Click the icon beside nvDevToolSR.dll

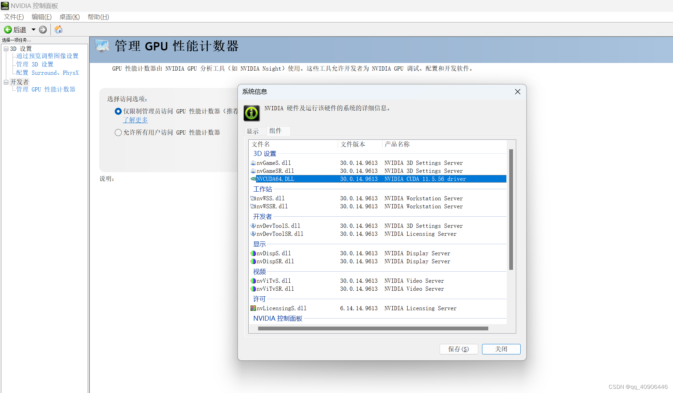[x=253, y=234]
